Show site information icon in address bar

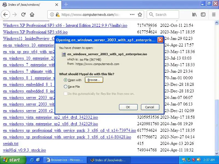[52, 14]
